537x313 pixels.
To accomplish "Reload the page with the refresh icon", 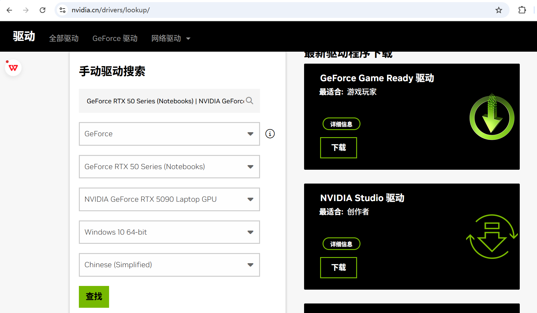I will [43, 10].
